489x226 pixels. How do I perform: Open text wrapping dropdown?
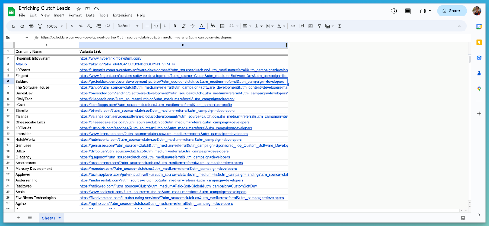pos(270,26)
